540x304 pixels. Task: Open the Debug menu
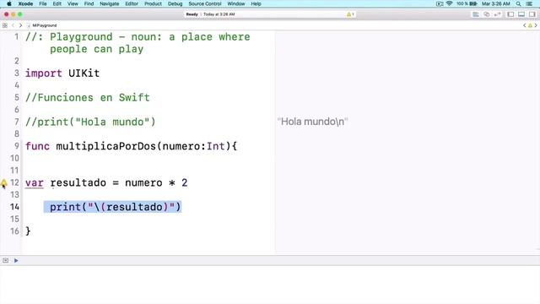point(175,3)
